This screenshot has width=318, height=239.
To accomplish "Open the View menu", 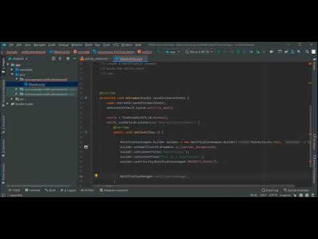I will coord(28,45).
